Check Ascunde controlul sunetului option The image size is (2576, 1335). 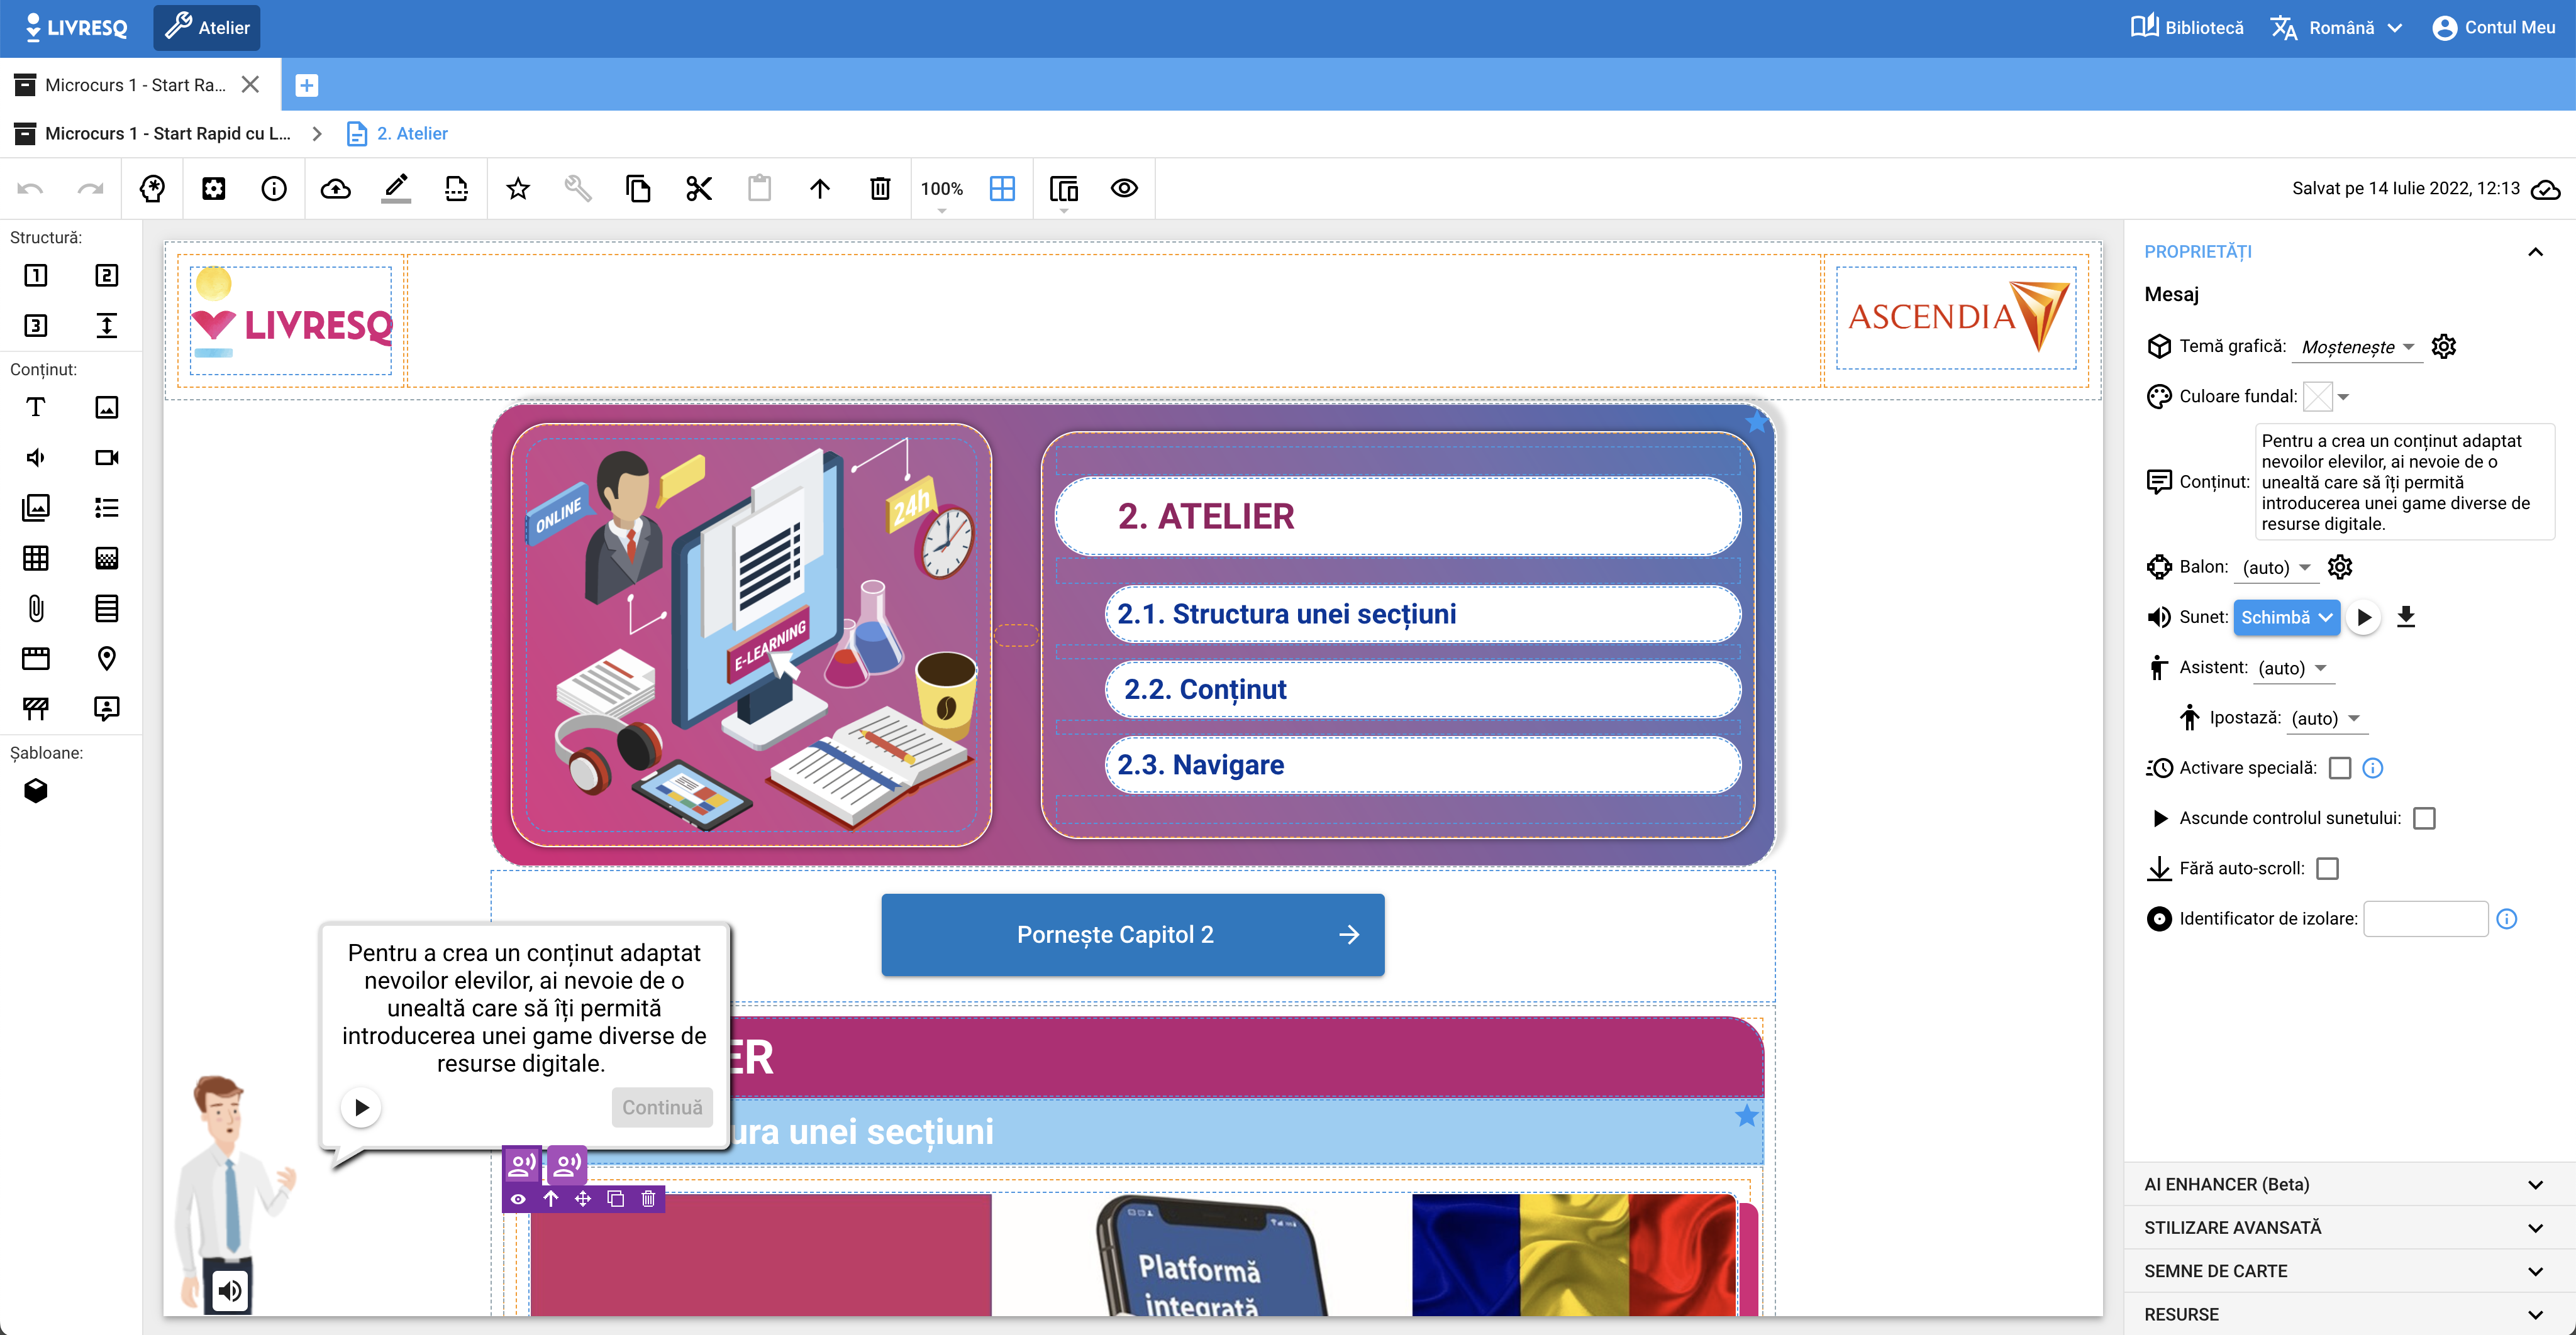coord(2424,818)
